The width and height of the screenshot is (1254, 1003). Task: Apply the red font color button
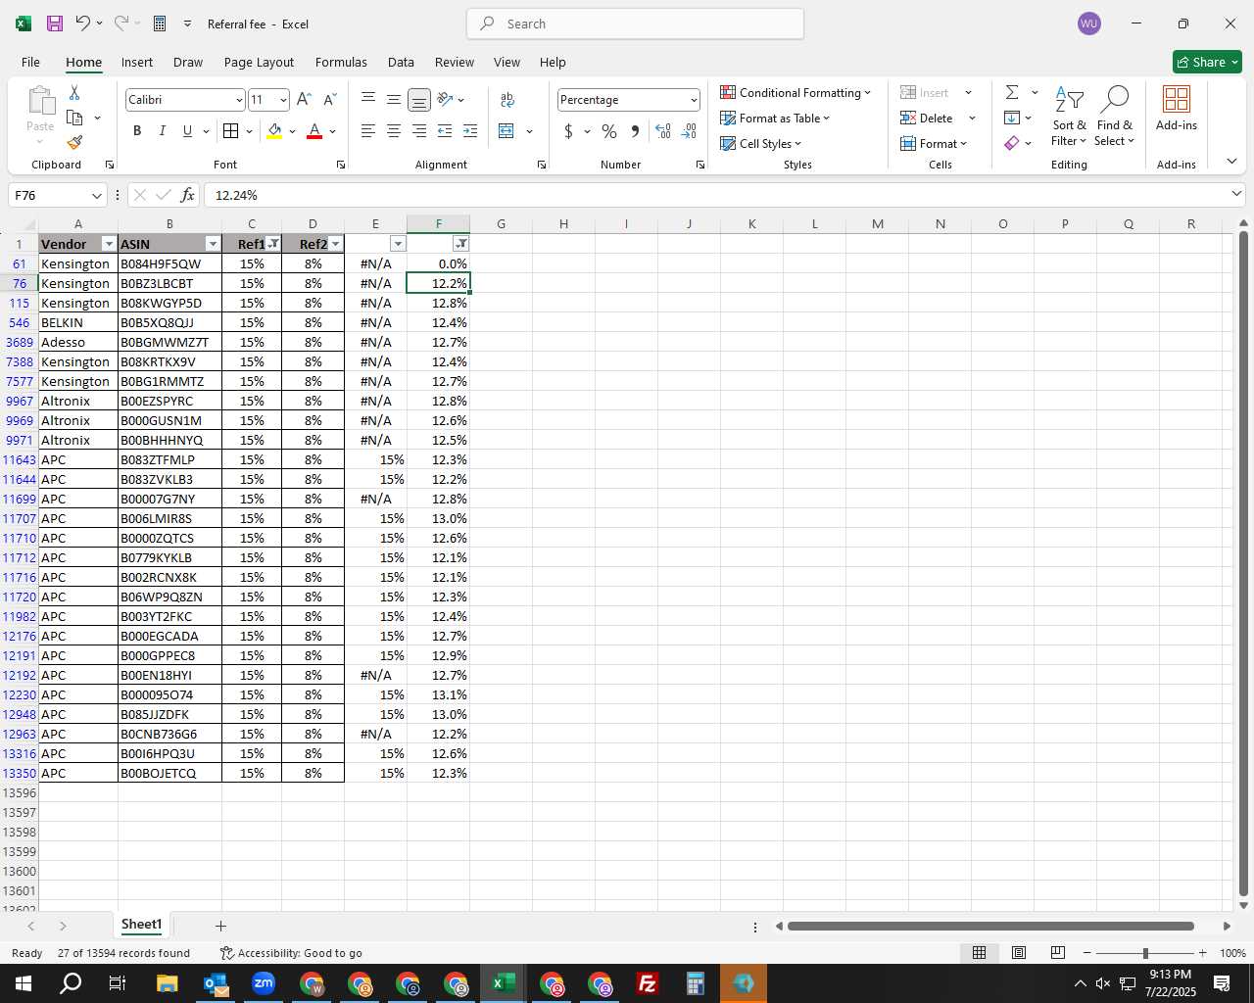tap(314, 131)
